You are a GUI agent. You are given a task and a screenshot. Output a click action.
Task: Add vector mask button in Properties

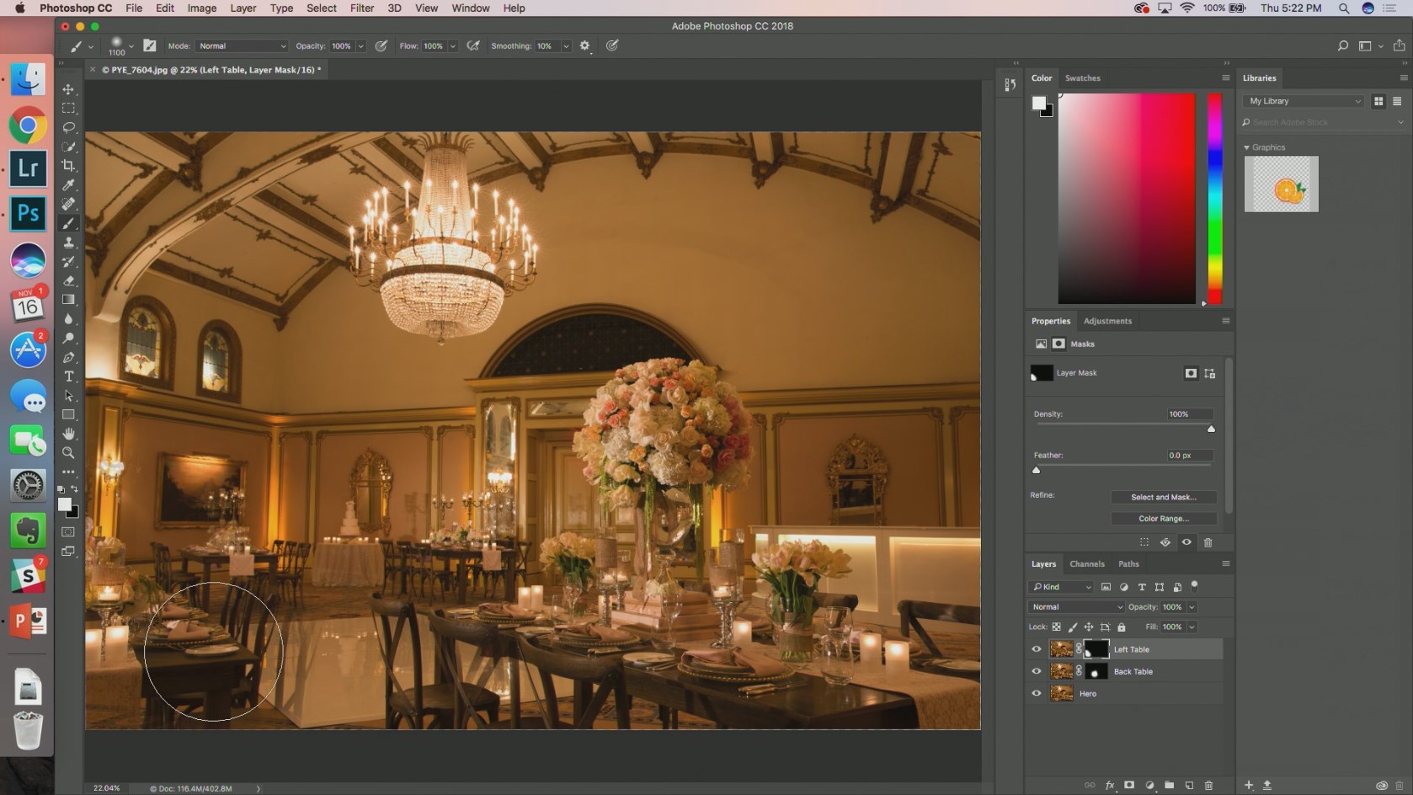[x=1210, y=373]
